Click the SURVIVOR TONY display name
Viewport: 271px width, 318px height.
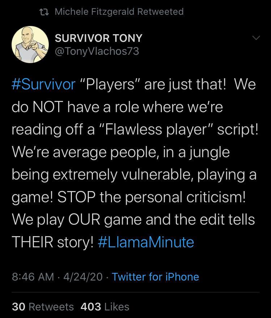[x=99, y=37]
